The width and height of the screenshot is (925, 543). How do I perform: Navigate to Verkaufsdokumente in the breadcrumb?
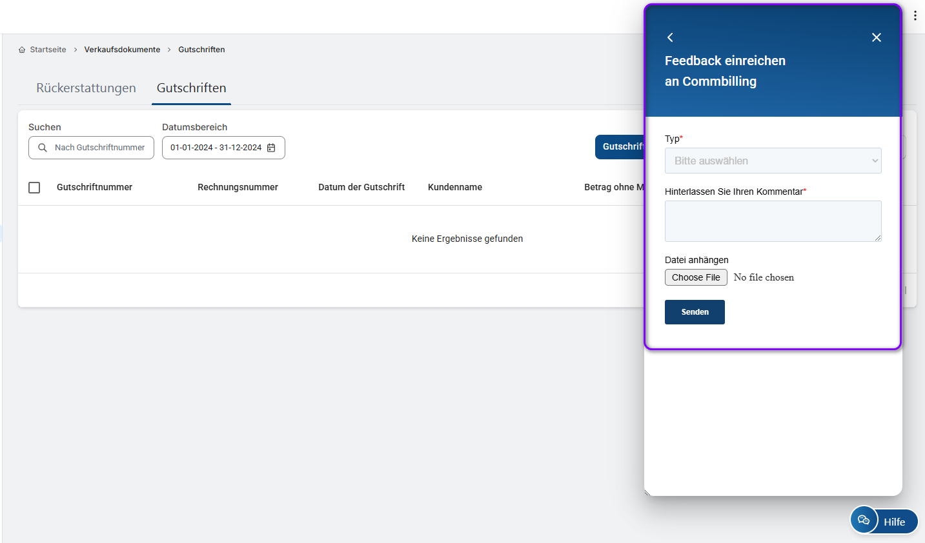coord(122,50)
